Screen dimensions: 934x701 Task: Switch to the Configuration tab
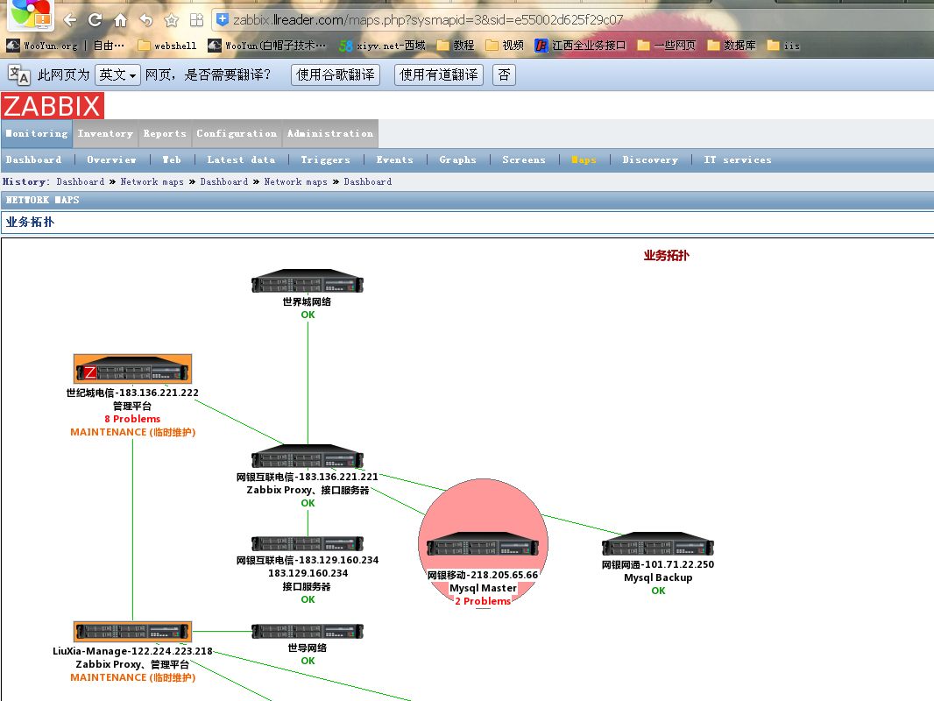237,133
